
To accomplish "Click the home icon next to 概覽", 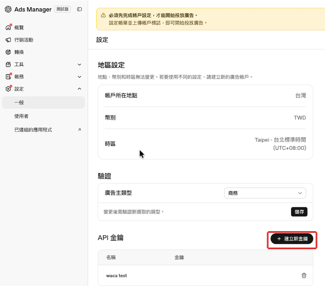I will [8, 28].
